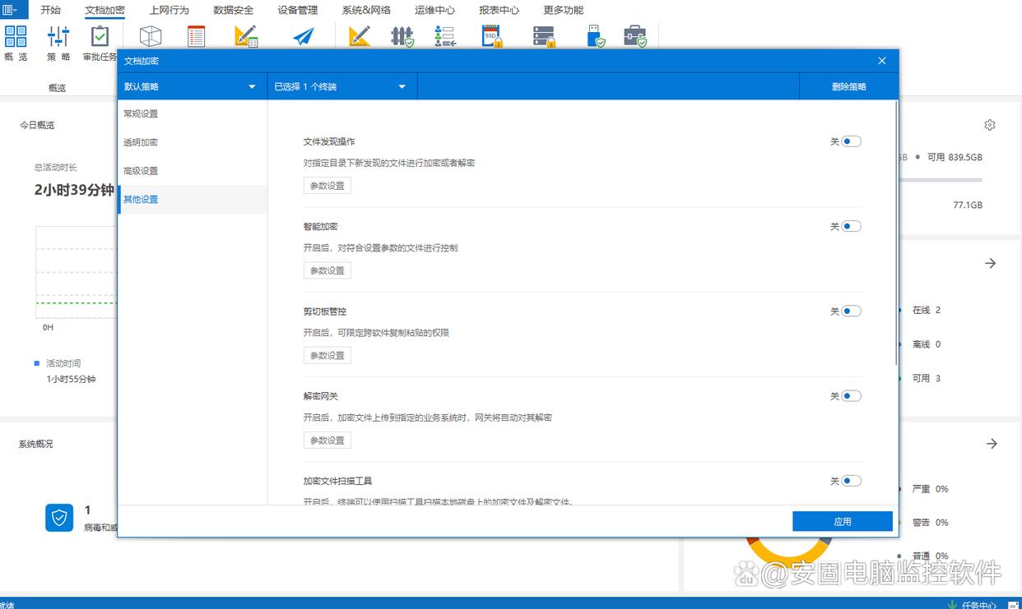Switch to the 数据安全 menu tab
The height and width of the screenshot is (609, 1022).
coord(233,10)
